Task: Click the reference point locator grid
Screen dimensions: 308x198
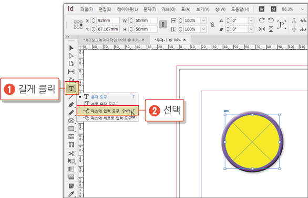Action: (x=78, y=25)
